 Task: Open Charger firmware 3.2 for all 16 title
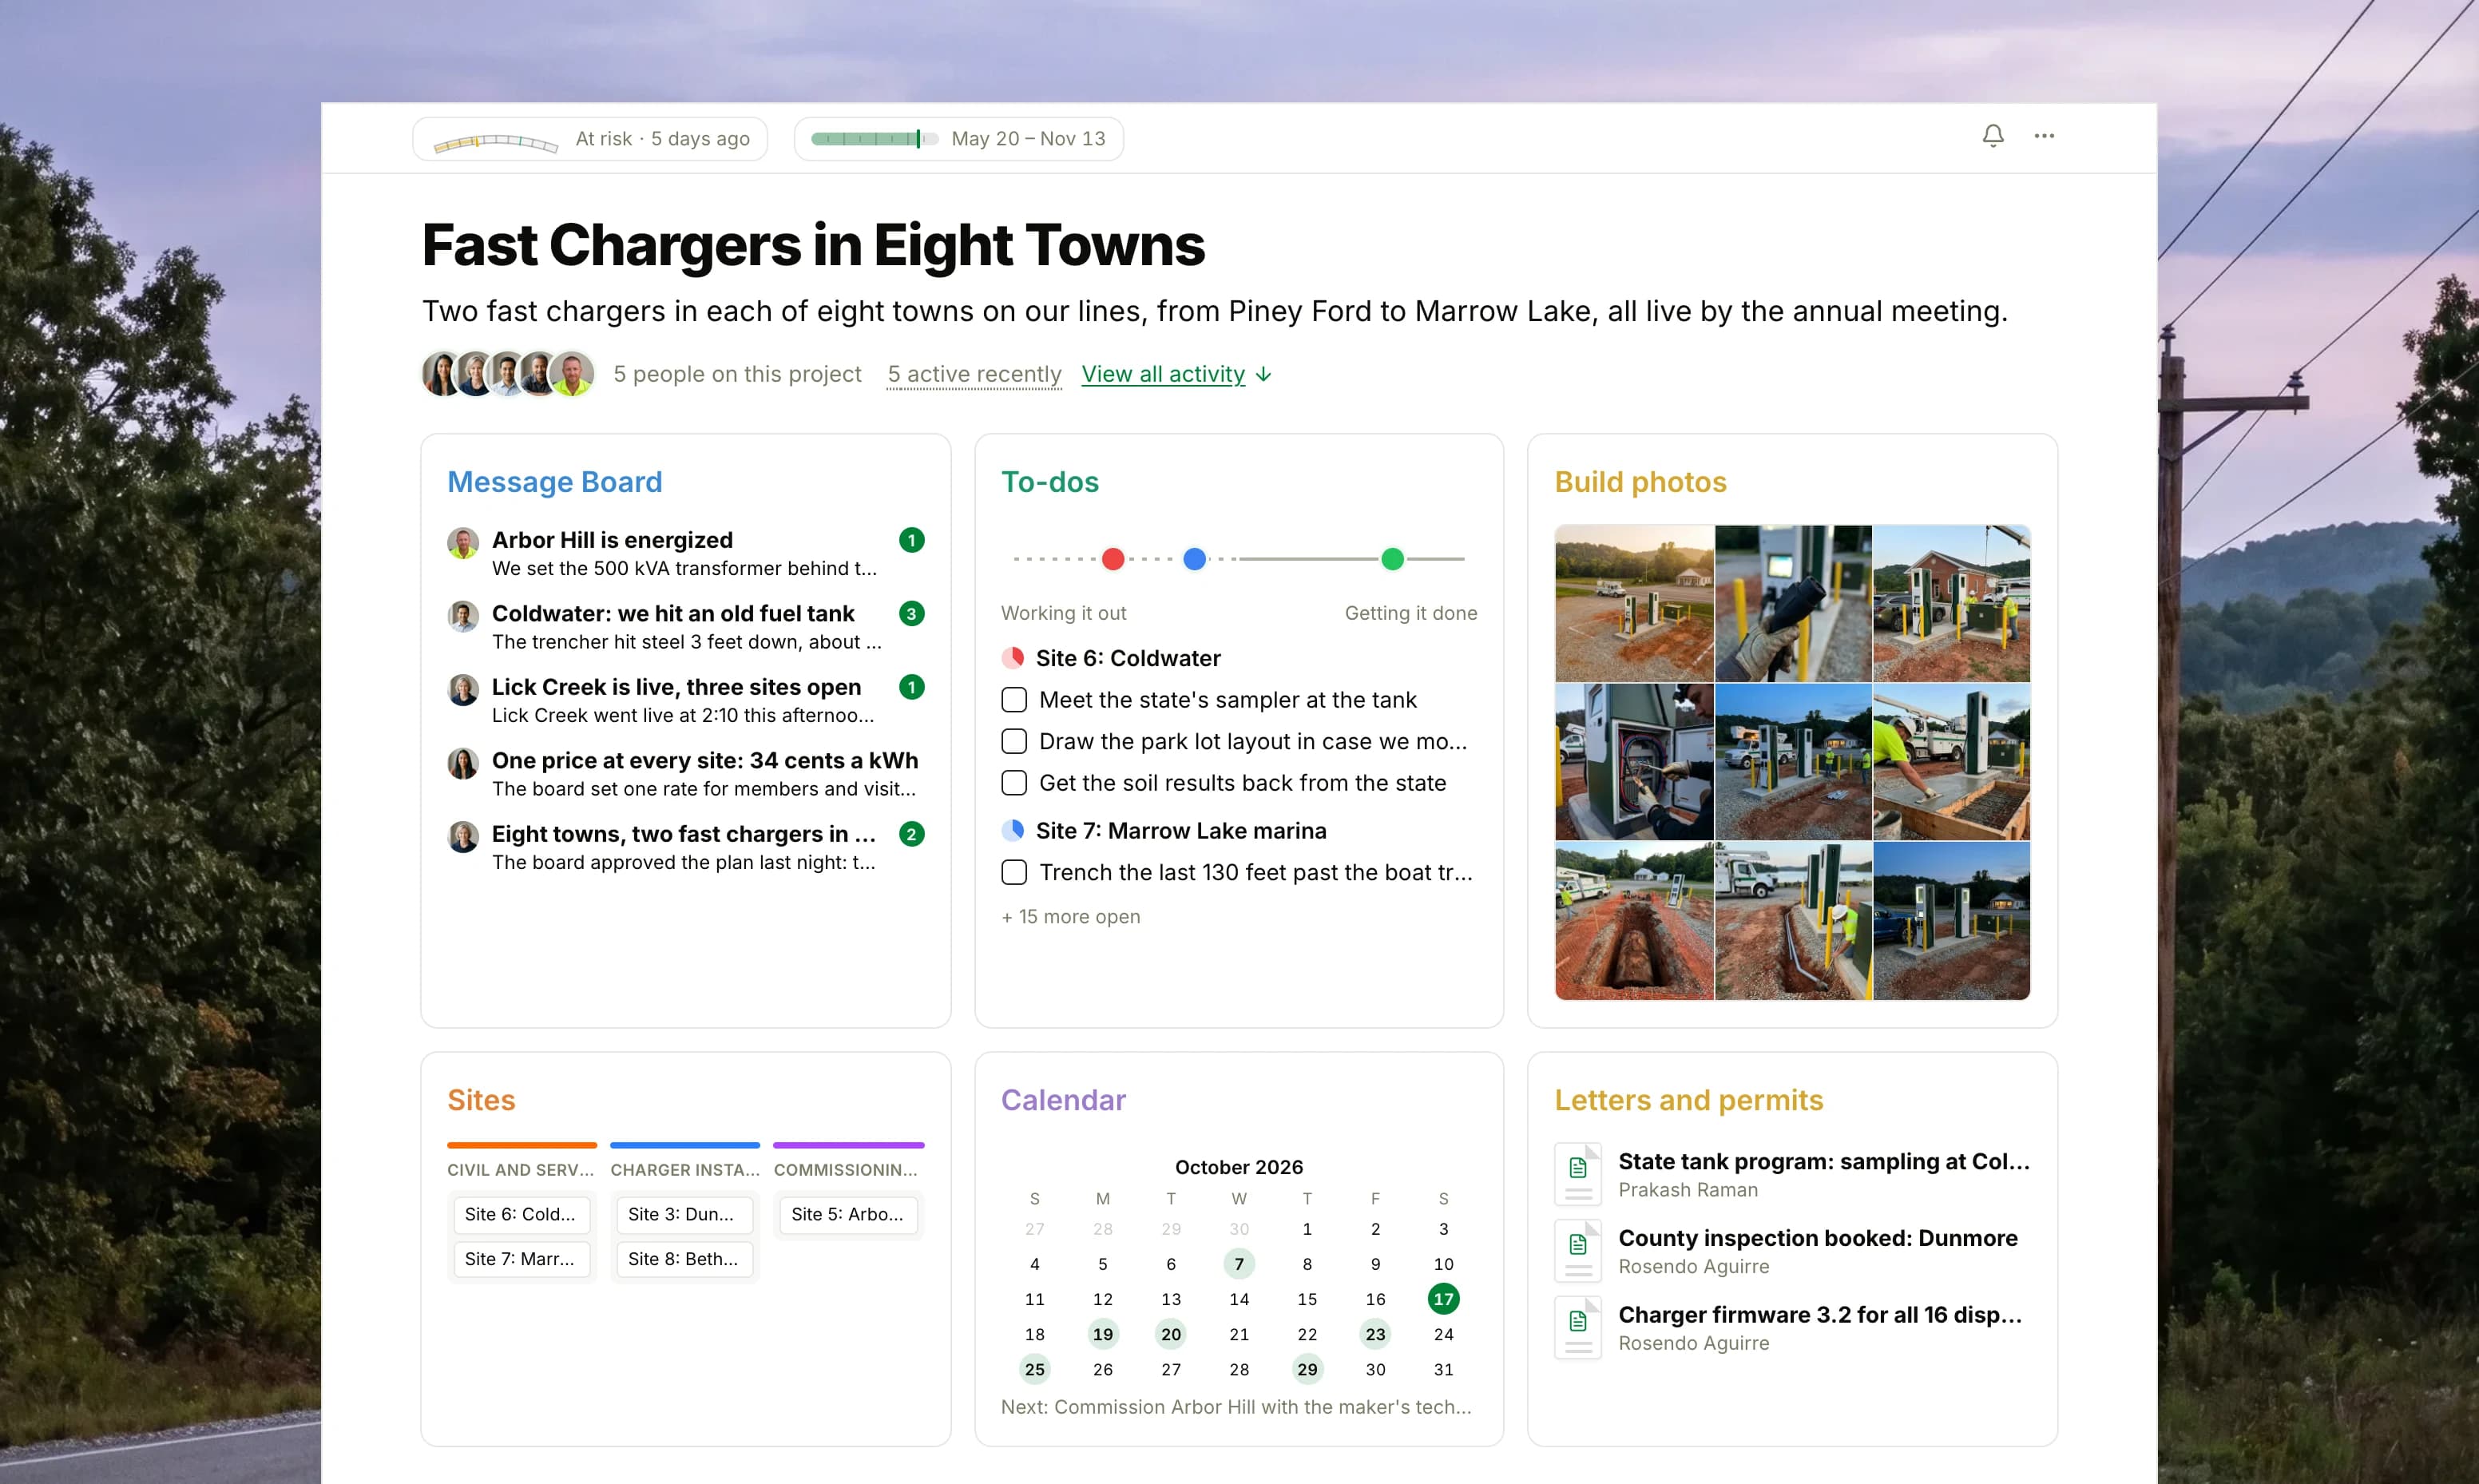coord(1820,1315)
